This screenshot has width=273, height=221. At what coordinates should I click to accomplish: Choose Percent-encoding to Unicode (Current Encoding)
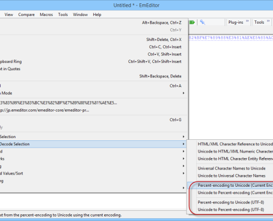pyautogui.click(x=231, y=185)
